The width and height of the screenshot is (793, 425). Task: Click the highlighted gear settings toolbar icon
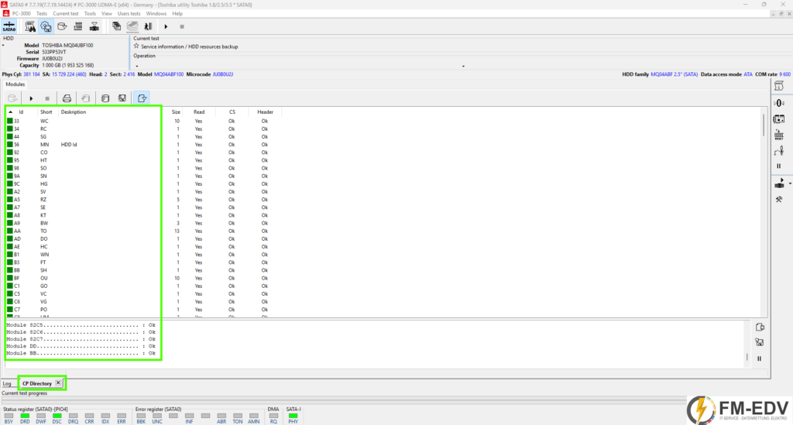pos(46,26)
